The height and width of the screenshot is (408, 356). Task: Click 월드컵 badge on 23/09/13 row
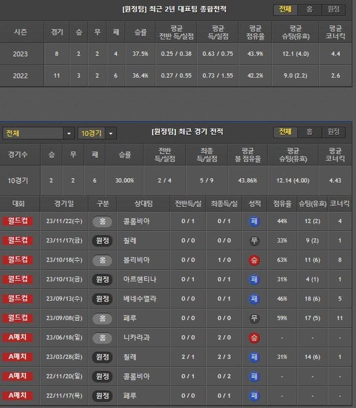tap(18, 299)
